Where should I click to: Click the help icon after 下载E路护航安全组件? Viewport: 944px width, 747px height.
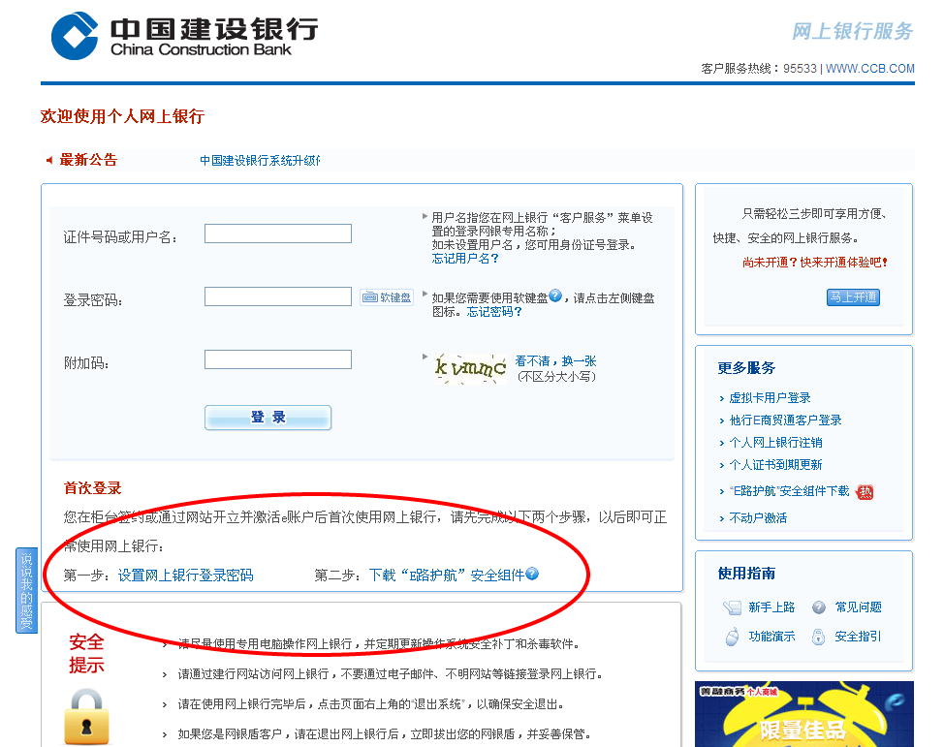point(533,574)
